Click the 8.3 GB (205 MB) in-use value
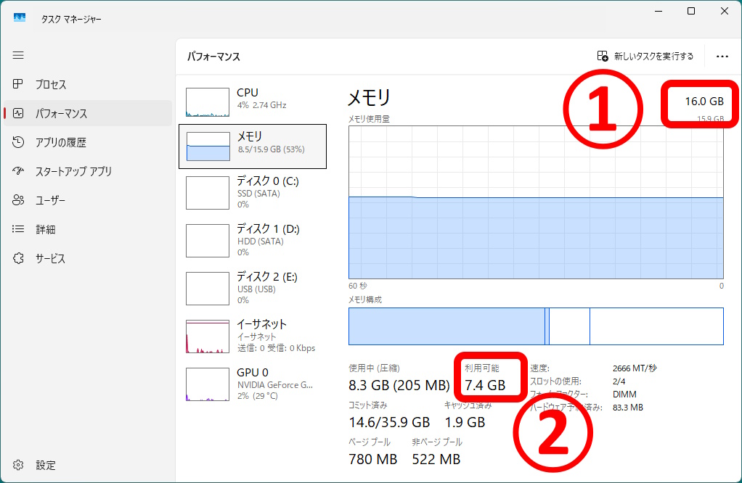The height and width of the screenshot is (483, 742). pyautogui.click(x=399, y=385)
